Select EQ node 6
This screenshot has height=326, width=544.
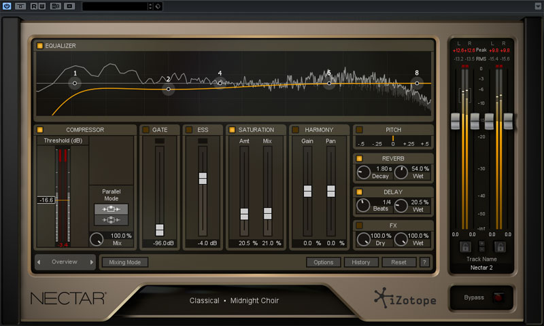tap(329, 83)
